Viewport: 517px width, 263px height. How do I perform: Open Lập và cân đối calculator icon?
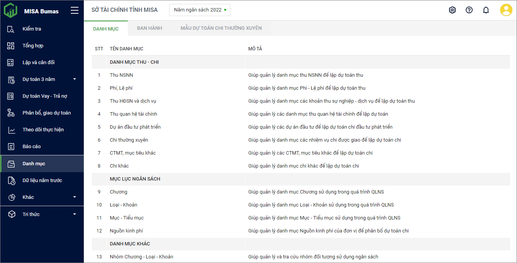click(11, 63)
